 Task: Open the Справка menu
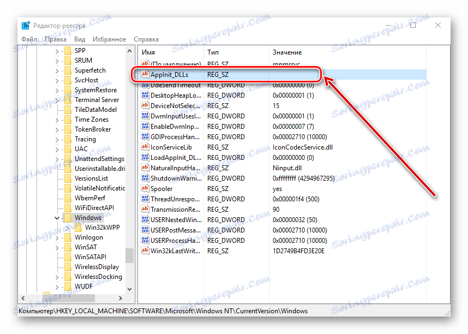[146, 39]
